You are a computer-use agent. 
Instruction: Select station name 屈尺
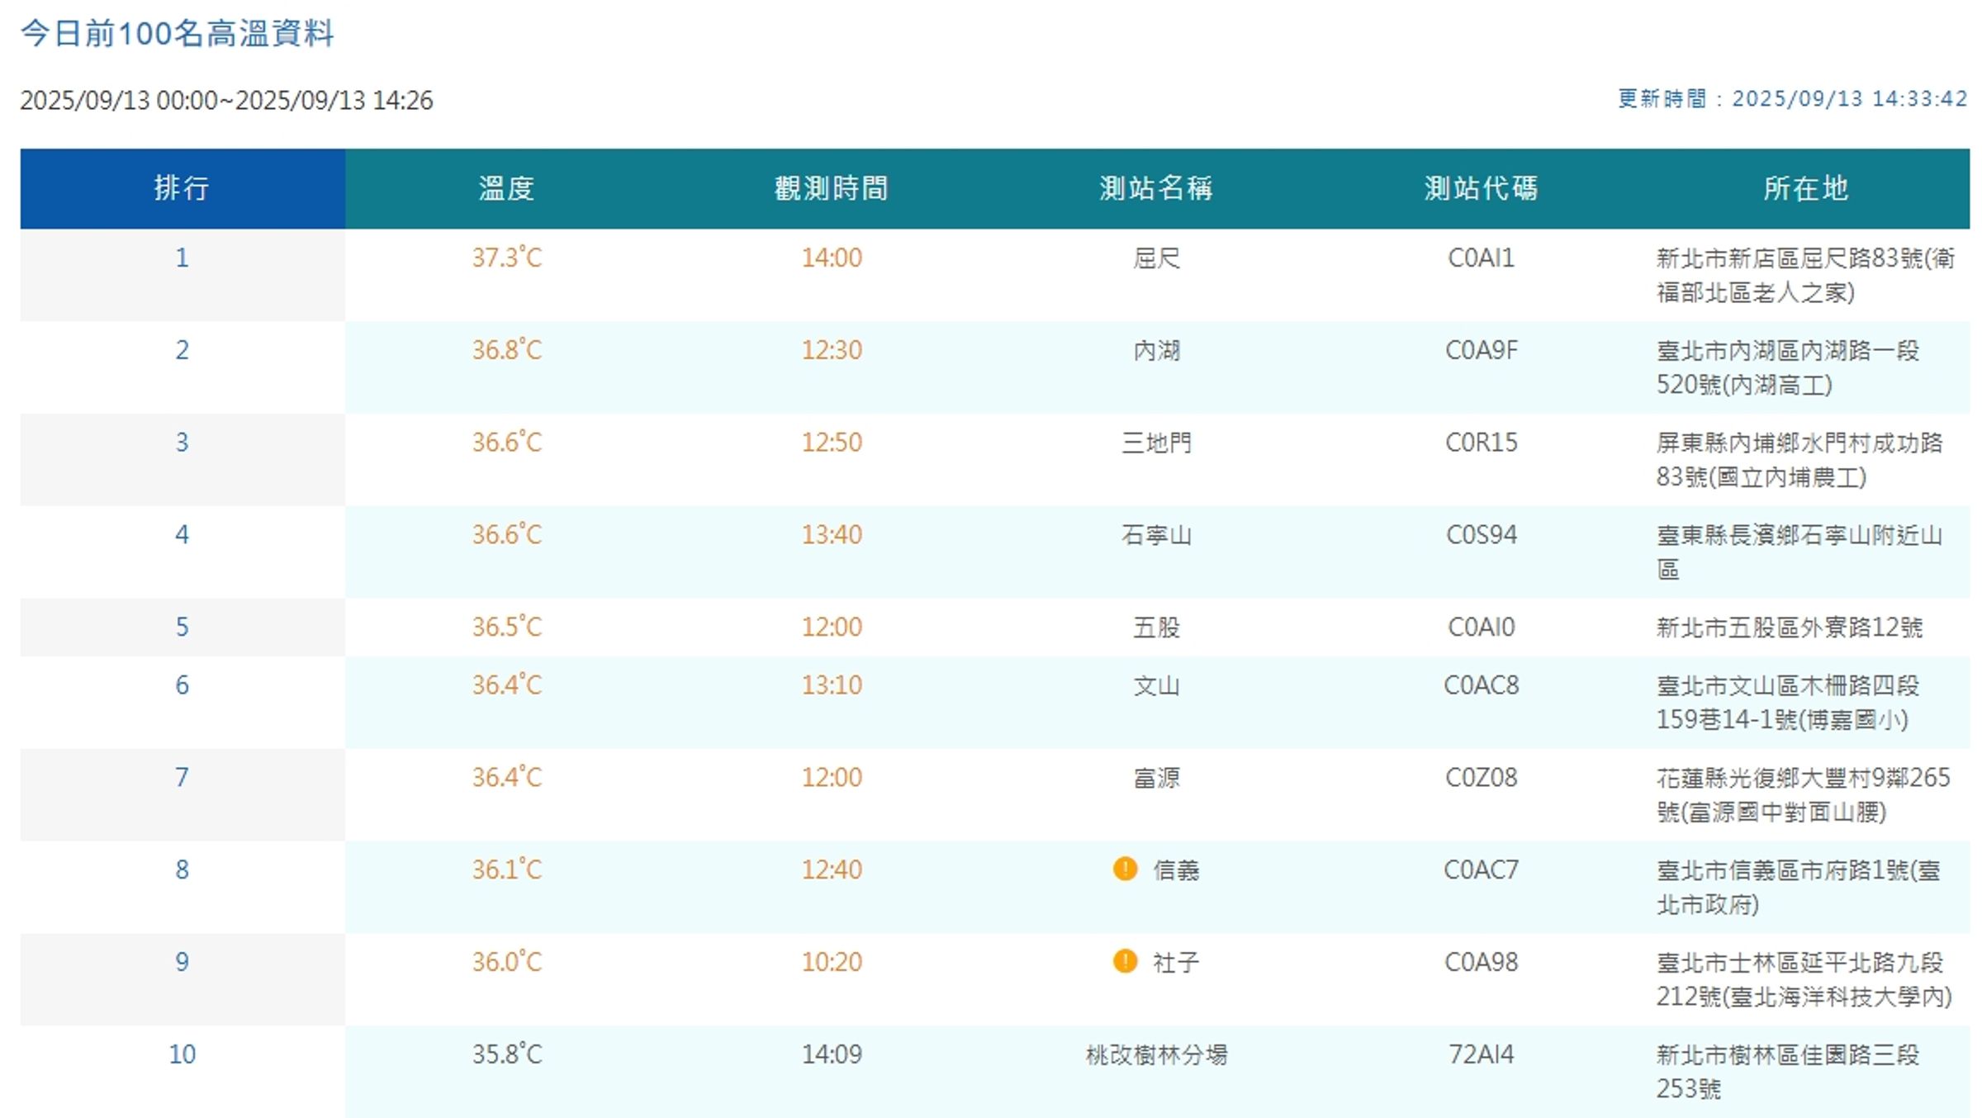click(1156, 258)
